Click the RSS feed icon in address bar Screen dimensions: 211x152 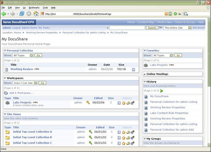tap(166, 14)
